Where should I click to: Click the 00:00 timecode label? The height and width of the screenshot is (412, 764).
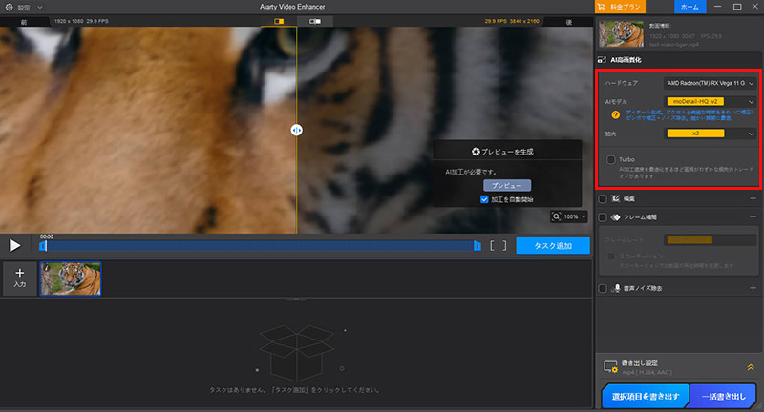46,237
